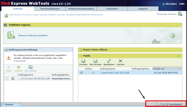Click the info icon beside the hint text

pyautogui.click(x=6, y=16)
